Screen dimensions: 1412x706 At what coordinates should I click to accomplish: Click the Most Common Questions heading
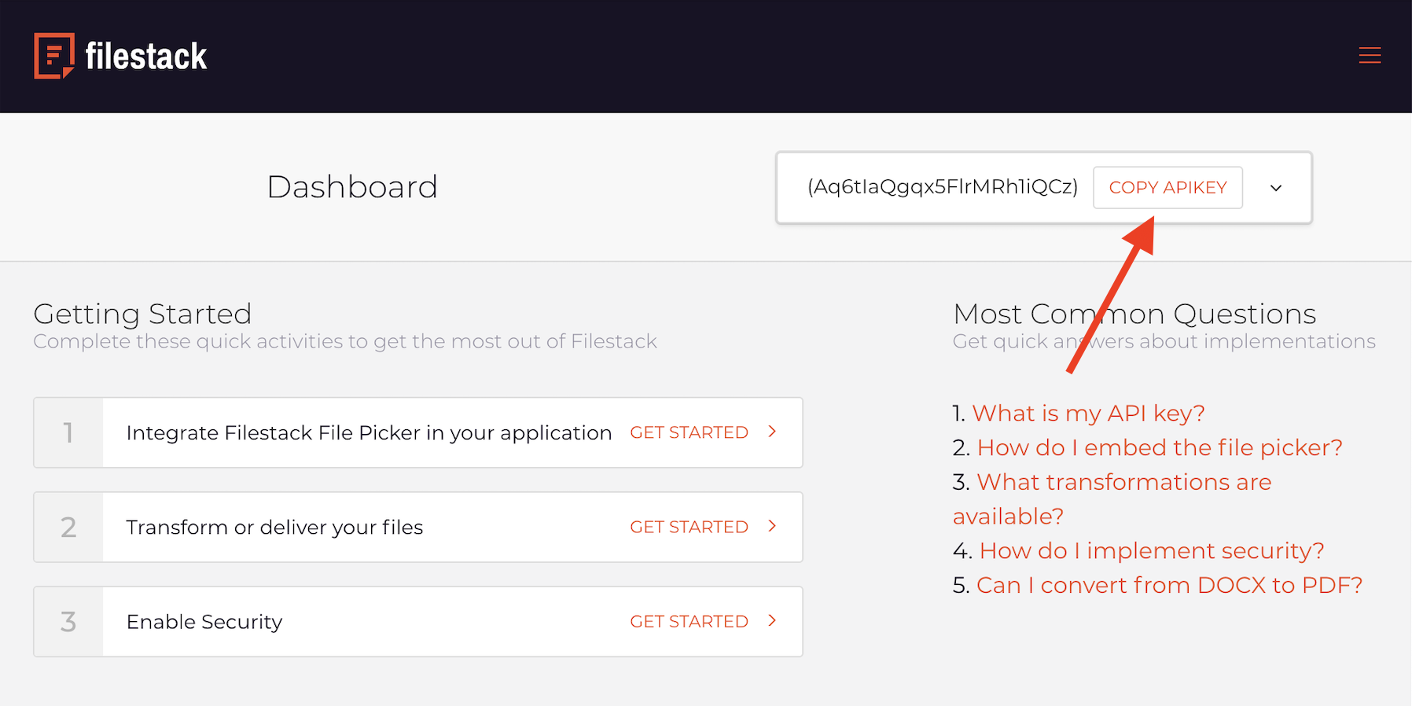click(x=1134, y=314)
